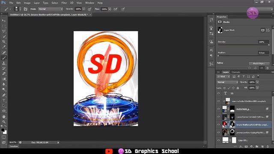The height and width of the screenshot is (154, 274).
Task: Click the foreground color swatch
Action: coord(3,130)
